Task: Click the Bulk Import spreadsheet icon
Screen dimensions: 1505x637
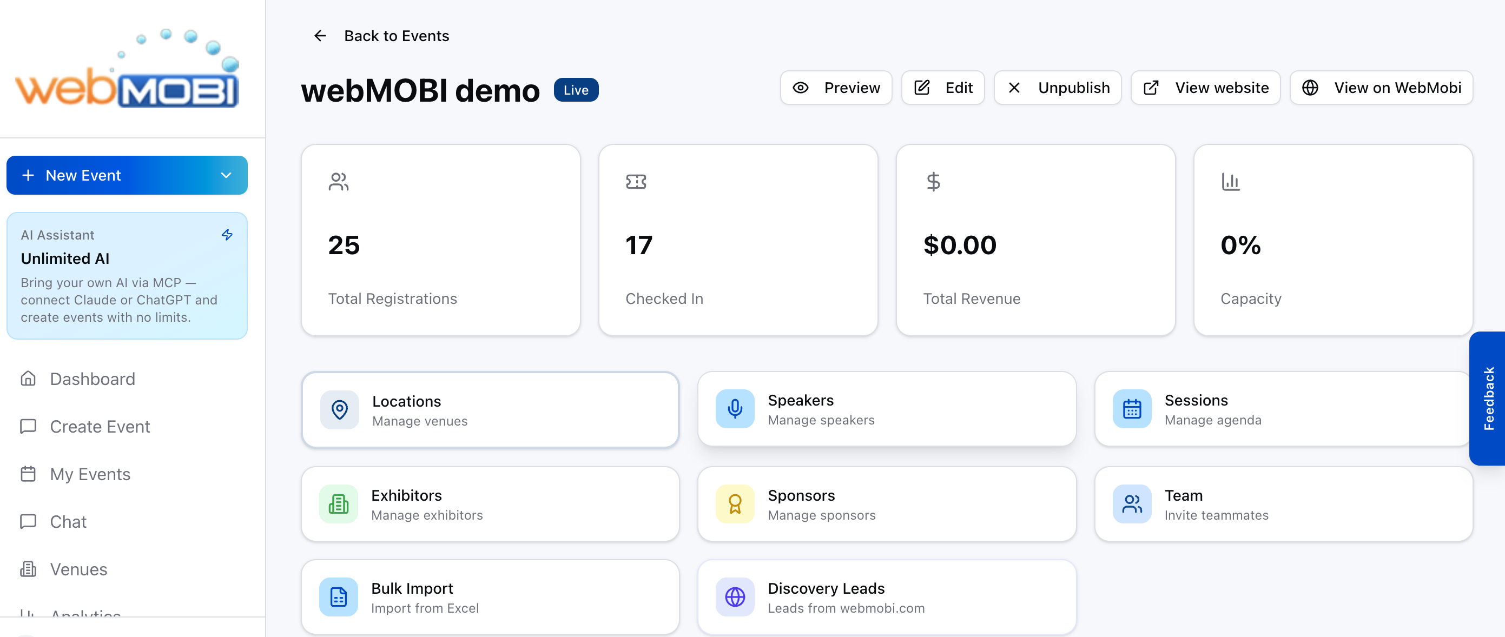Action: tap(338, 598)
